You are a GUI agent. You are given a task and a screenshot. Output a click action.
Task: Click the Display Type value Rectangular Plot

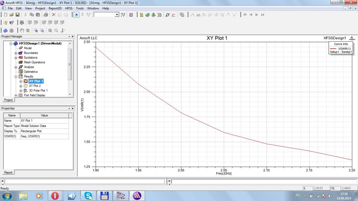click(x=31, y=131)
